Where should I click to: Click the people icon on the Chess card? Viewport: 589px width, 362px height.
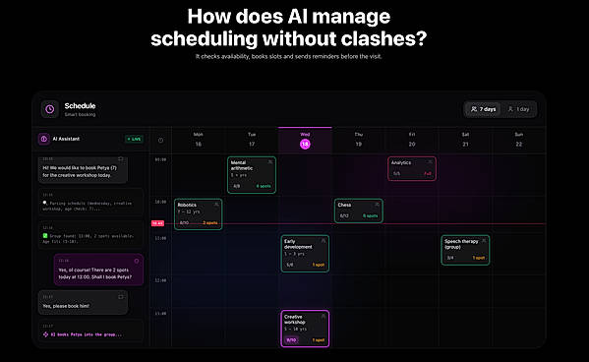coord(377,205)
